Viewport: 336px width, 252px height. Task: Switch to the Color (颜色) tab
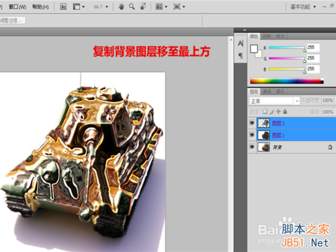point(254,36)
